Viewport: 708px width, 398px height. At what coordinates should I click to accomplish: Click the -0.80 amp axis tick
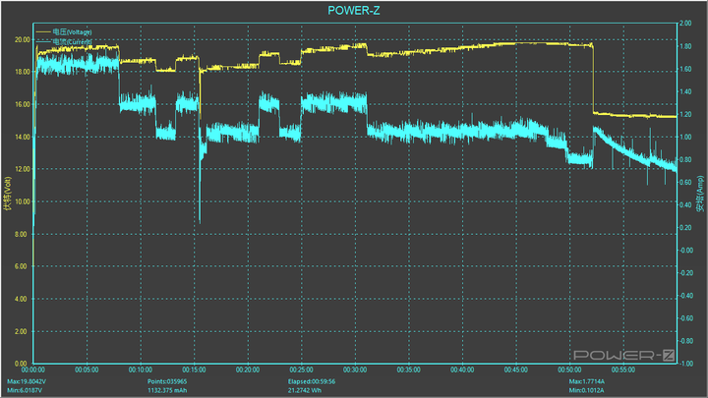686,341
